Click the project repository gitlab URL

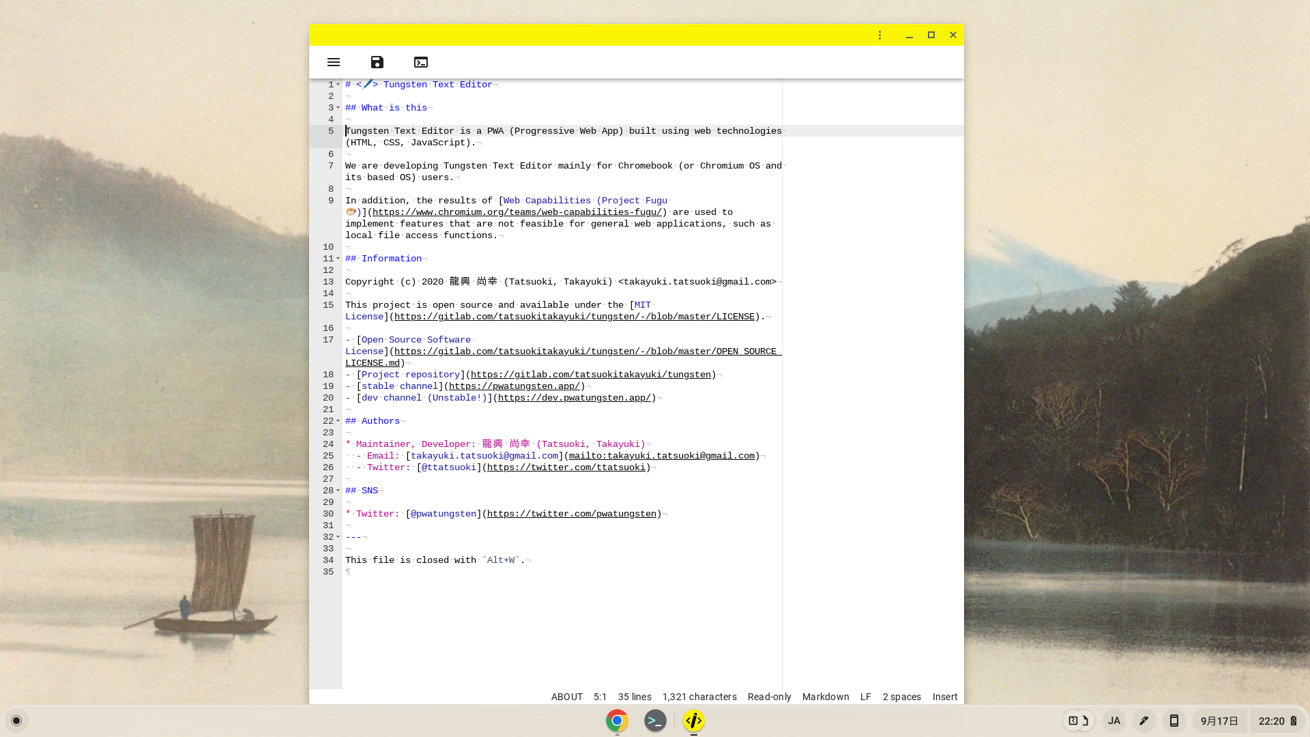pyautogui.click(x=591, y=375)
